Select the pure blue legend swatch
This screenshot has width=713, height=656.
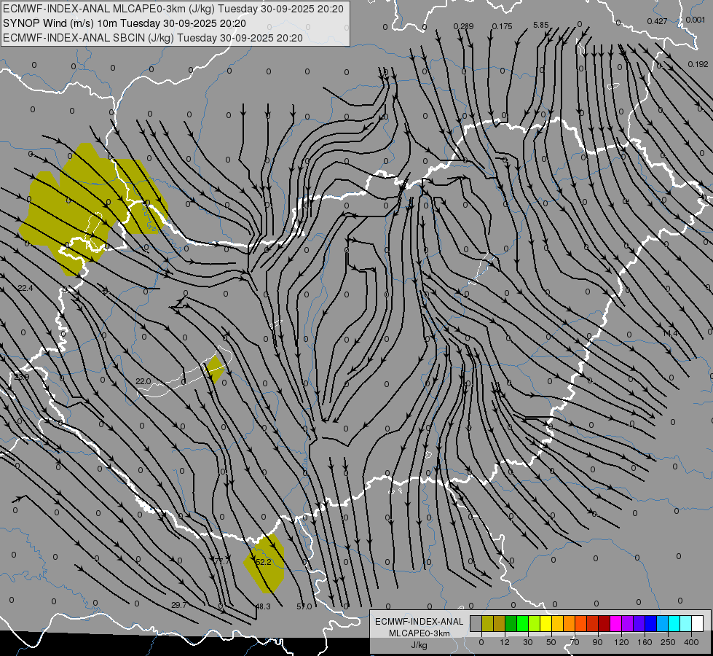[x=650, y=623]
